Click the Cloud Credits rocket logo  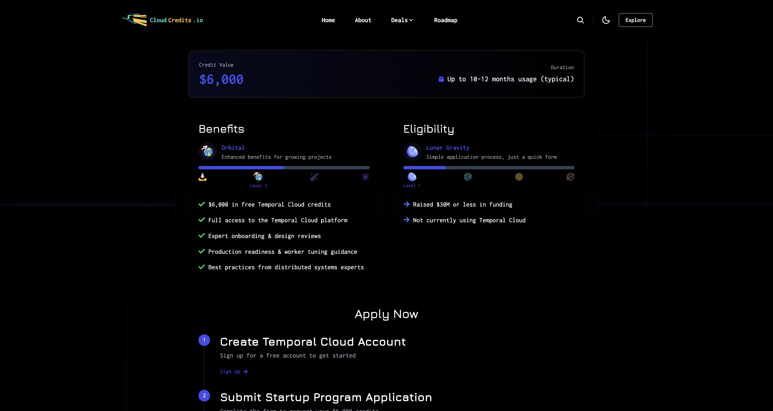pyautogui.click(x=134, y=20)
